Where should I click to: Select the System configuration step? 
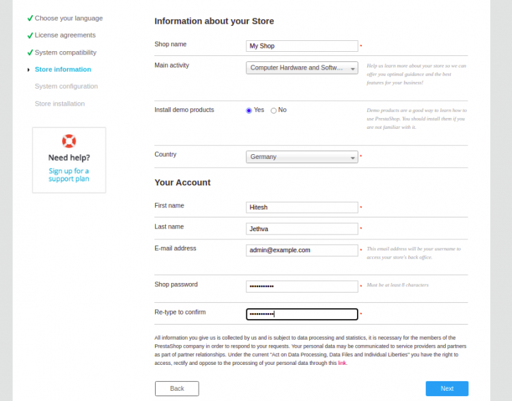click(x=66, y=87)
